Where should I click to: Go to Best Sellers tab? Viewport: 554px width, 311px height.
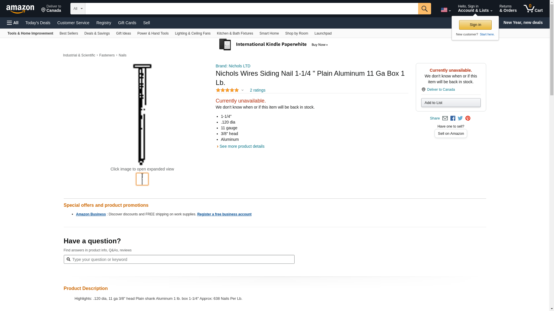click(69, 33)
